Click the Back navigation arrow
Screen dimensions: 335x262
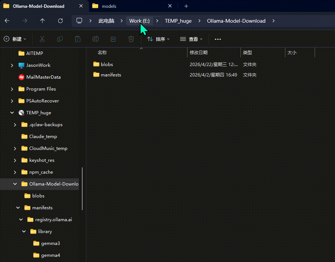pyautogui.click(x=7, y=21)
